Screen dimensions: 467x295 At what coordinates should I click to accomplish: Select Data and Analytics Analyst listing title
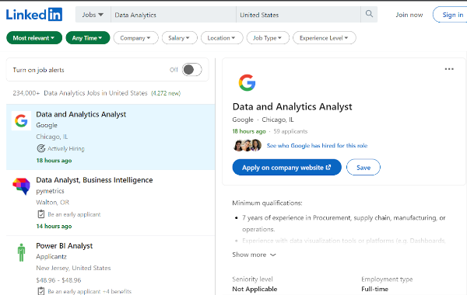[x=81, y=114]
